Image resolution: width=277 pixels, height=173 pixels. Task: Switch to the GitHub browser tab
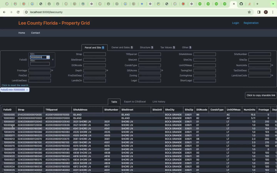point(241,4)
